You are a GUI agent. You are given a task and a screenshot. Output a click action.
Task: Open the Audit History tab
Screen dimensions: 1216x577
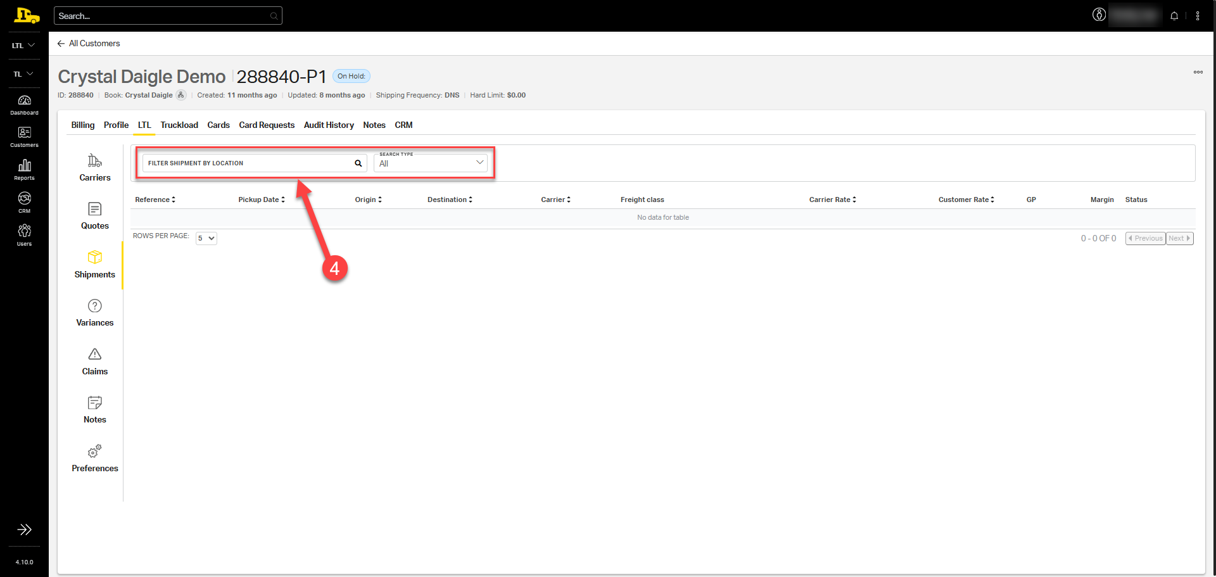coord(329,125)
